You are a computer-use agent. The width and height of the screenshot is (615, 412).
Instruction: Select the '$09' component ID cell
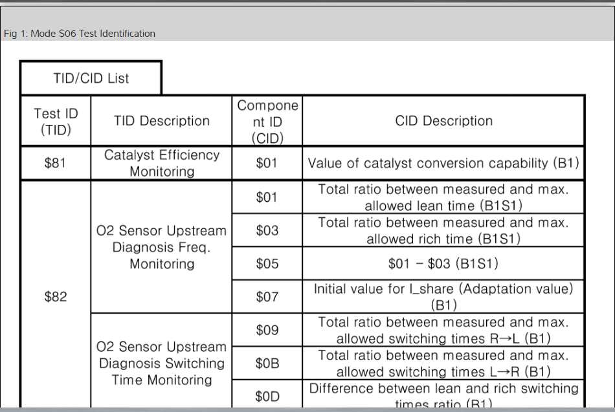pos(267,330)
